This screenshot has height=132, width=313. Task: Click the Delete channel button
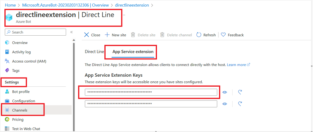click(176, 35)
